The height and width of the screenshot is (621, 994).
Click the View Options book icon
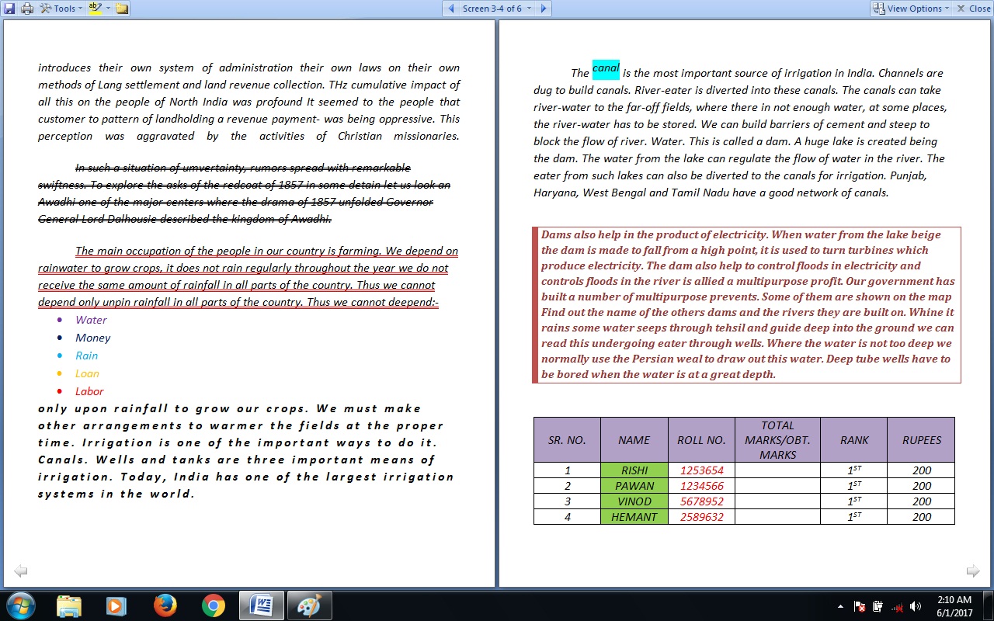pyautogui.click(x=878, y=8)
